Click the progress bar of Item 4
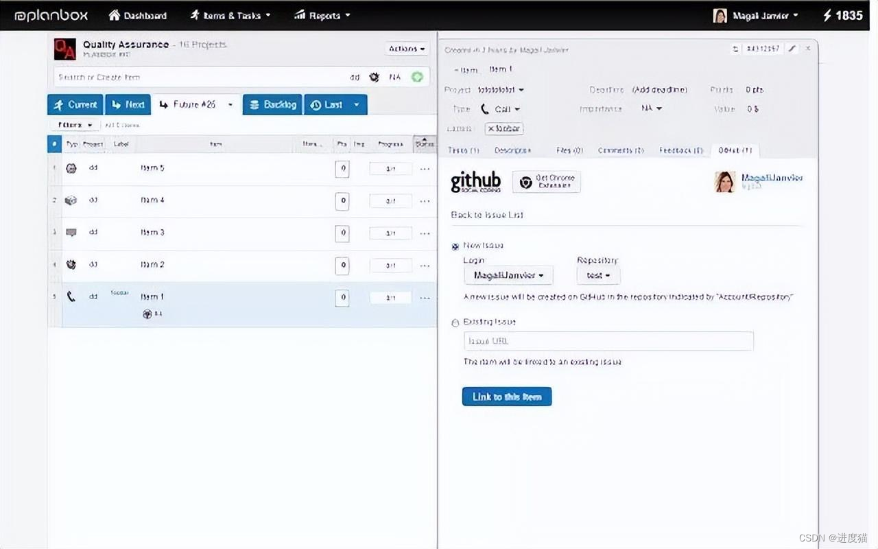This screenshot has height=549, width=878. click(390, 201)
